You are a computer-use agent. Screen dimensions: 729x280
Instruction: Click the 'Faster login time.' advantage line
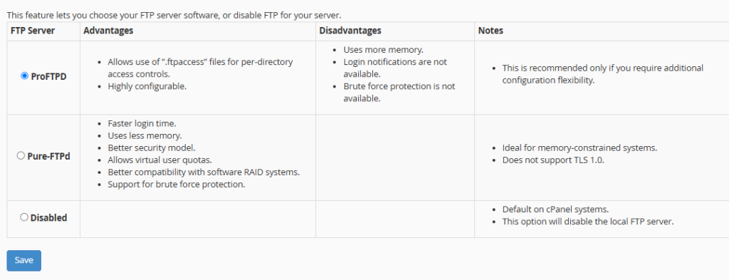[142, 124]
